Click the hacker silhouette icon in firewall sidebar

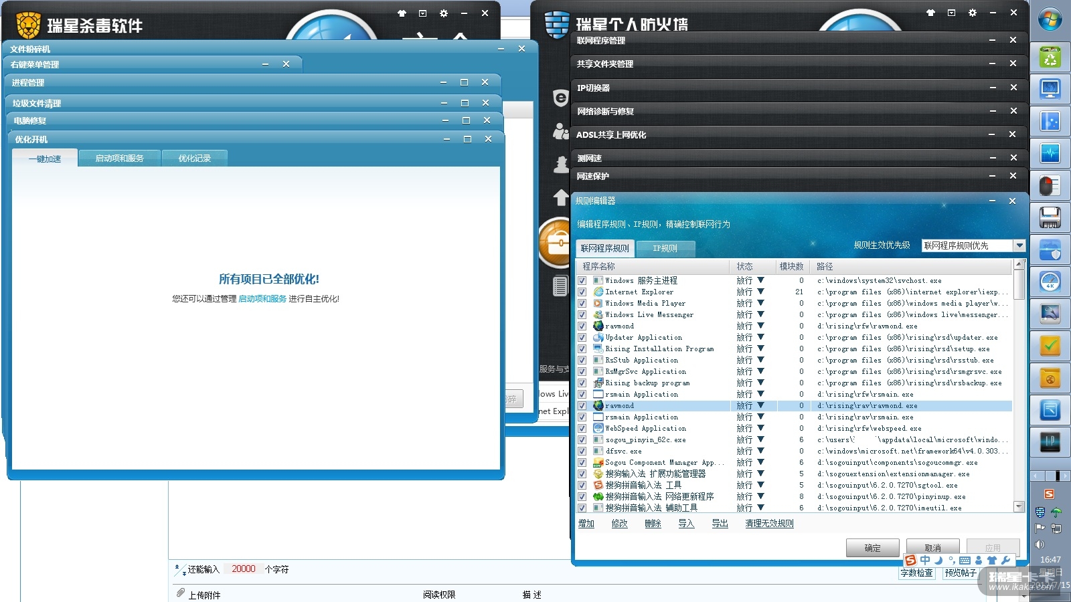561,164
